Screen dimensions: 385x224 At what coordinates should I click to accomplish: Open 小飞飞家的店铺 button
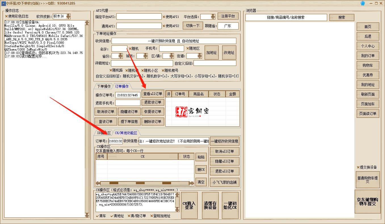click(224, 182)
